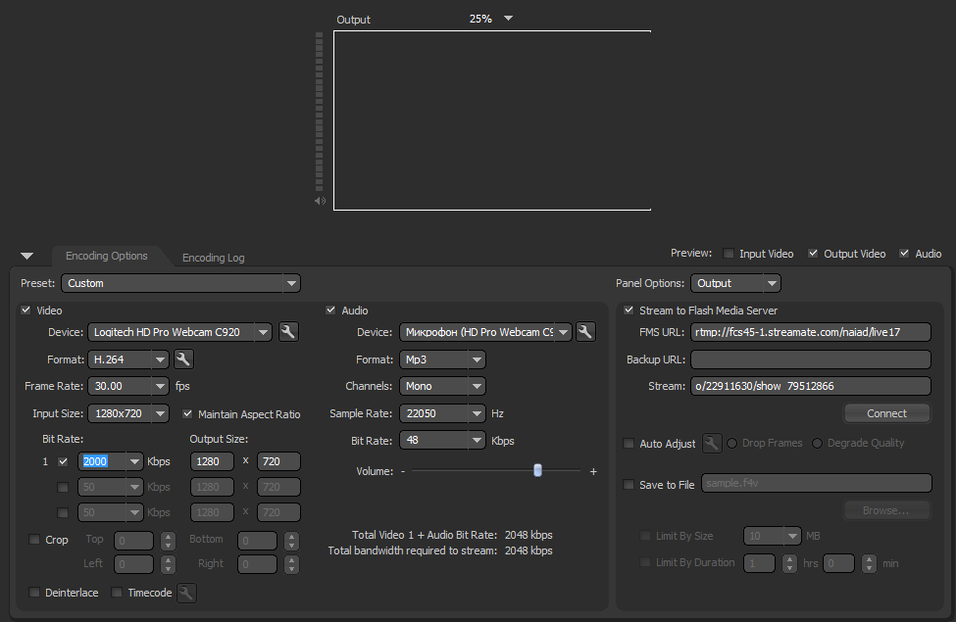The image size is (956, 622).
Task: Enable Save to File checkbox
Action: pos(629,485)
